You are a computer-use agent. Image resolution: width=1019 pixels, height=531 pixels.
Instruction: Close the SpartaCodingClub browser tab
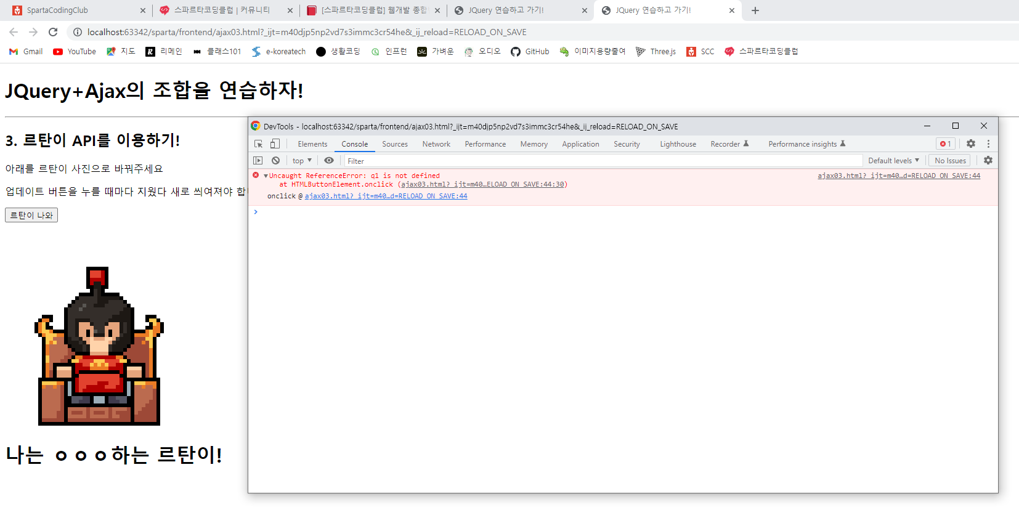tap(143, 10)
